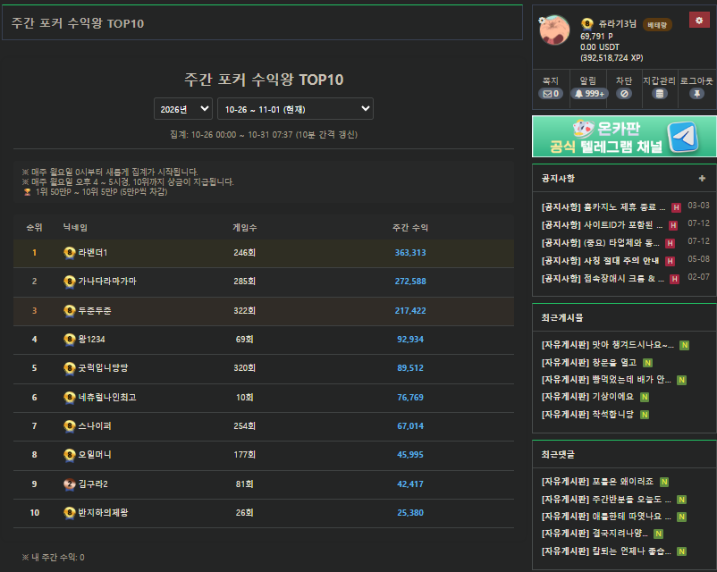Click level badge next to 가나다라마가마
This screenshot has width=717, height=572.
[x=69, y=282]
